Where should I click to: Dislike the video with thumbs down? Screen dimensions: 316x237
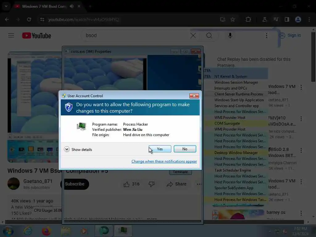[x=152, y=184]
